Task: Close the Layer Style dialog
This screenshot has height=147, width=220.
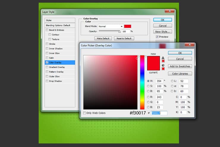Action: point(170,11)
